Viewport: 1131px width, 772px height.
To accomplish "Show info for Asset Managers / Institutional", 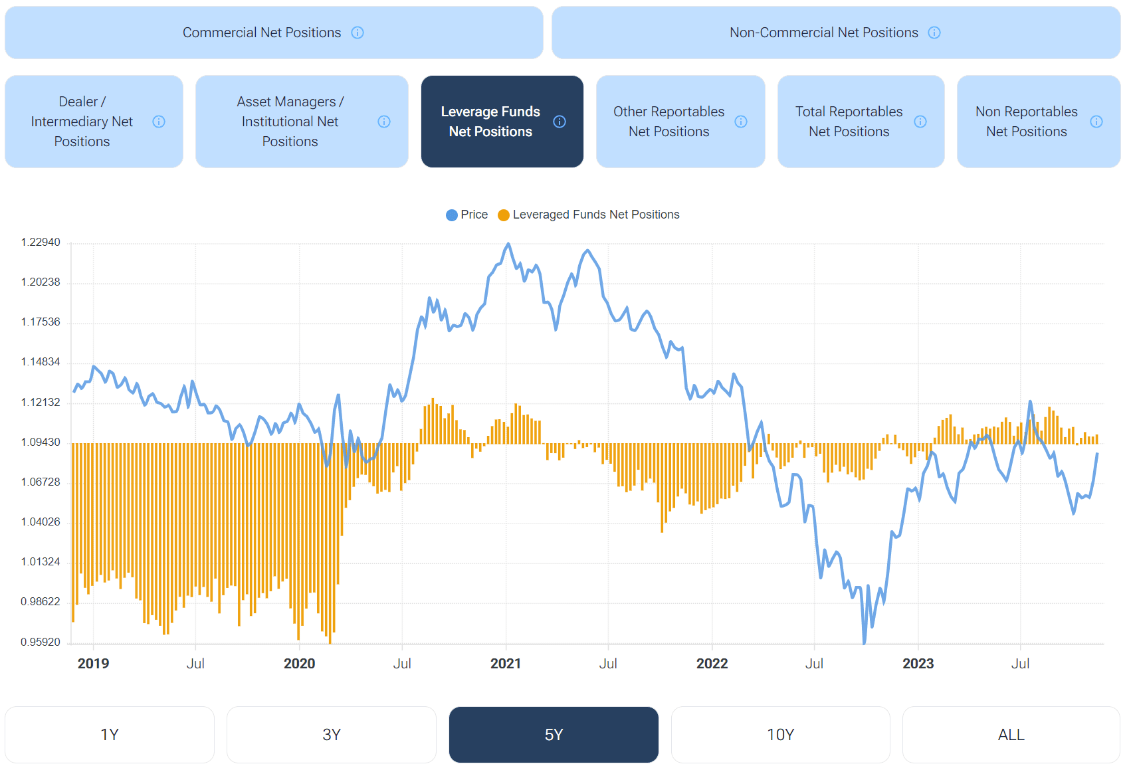I will click(384, 122).
